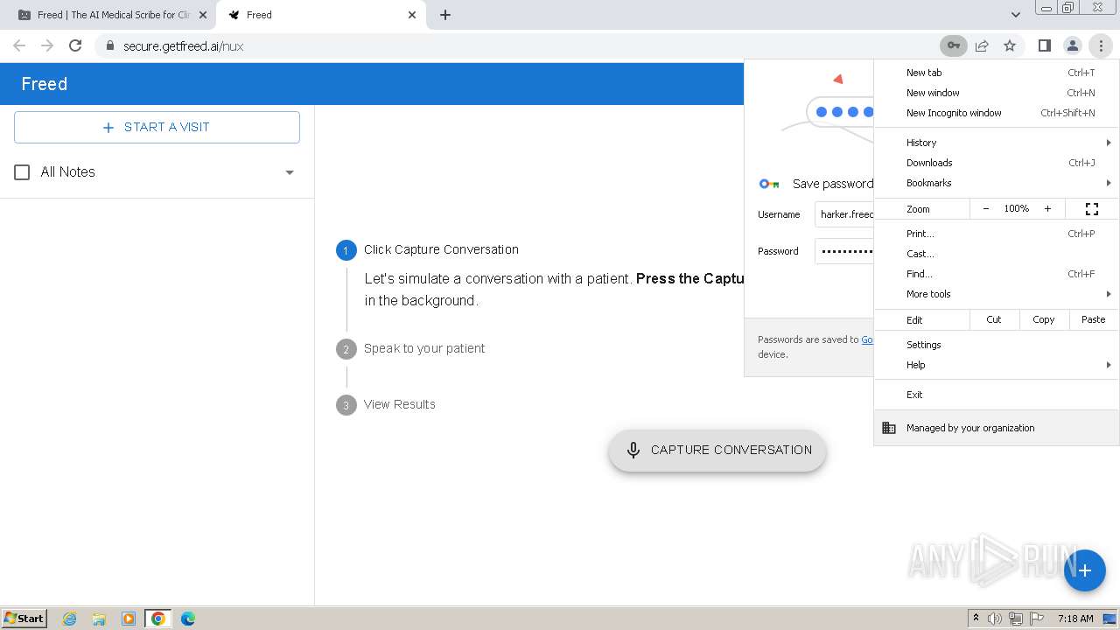Click Chrome icon in the taskbar

[x=158, y=619]
